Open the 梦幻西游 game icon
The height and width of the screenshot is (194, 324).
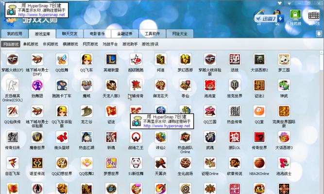click(x=185, y=60)
